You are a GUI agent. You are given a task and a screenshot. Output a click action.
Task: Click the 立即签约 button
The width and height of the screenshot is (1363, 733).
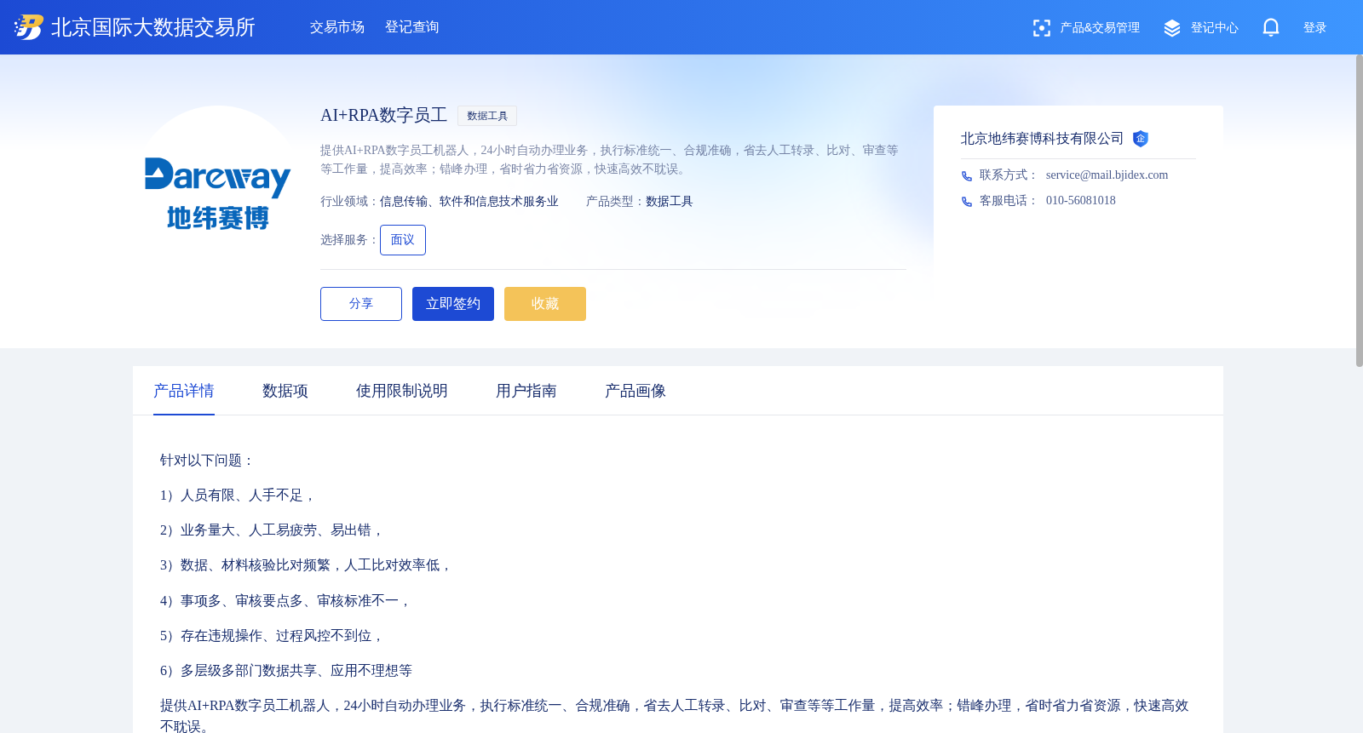(453, 304)
